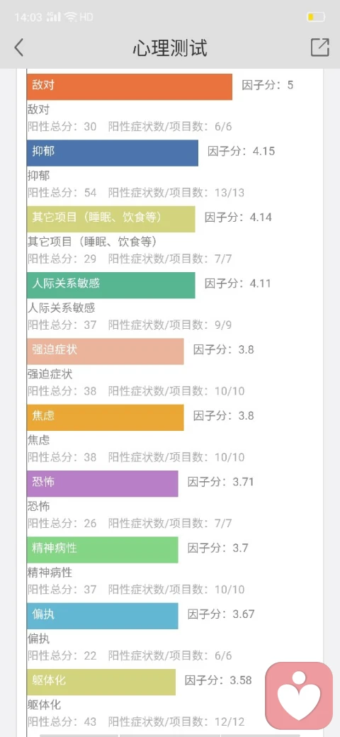Screen dimensions: 340x737
Task: Tap the 其它项目（睡眠、饮食等）bar
Action: 110,219
